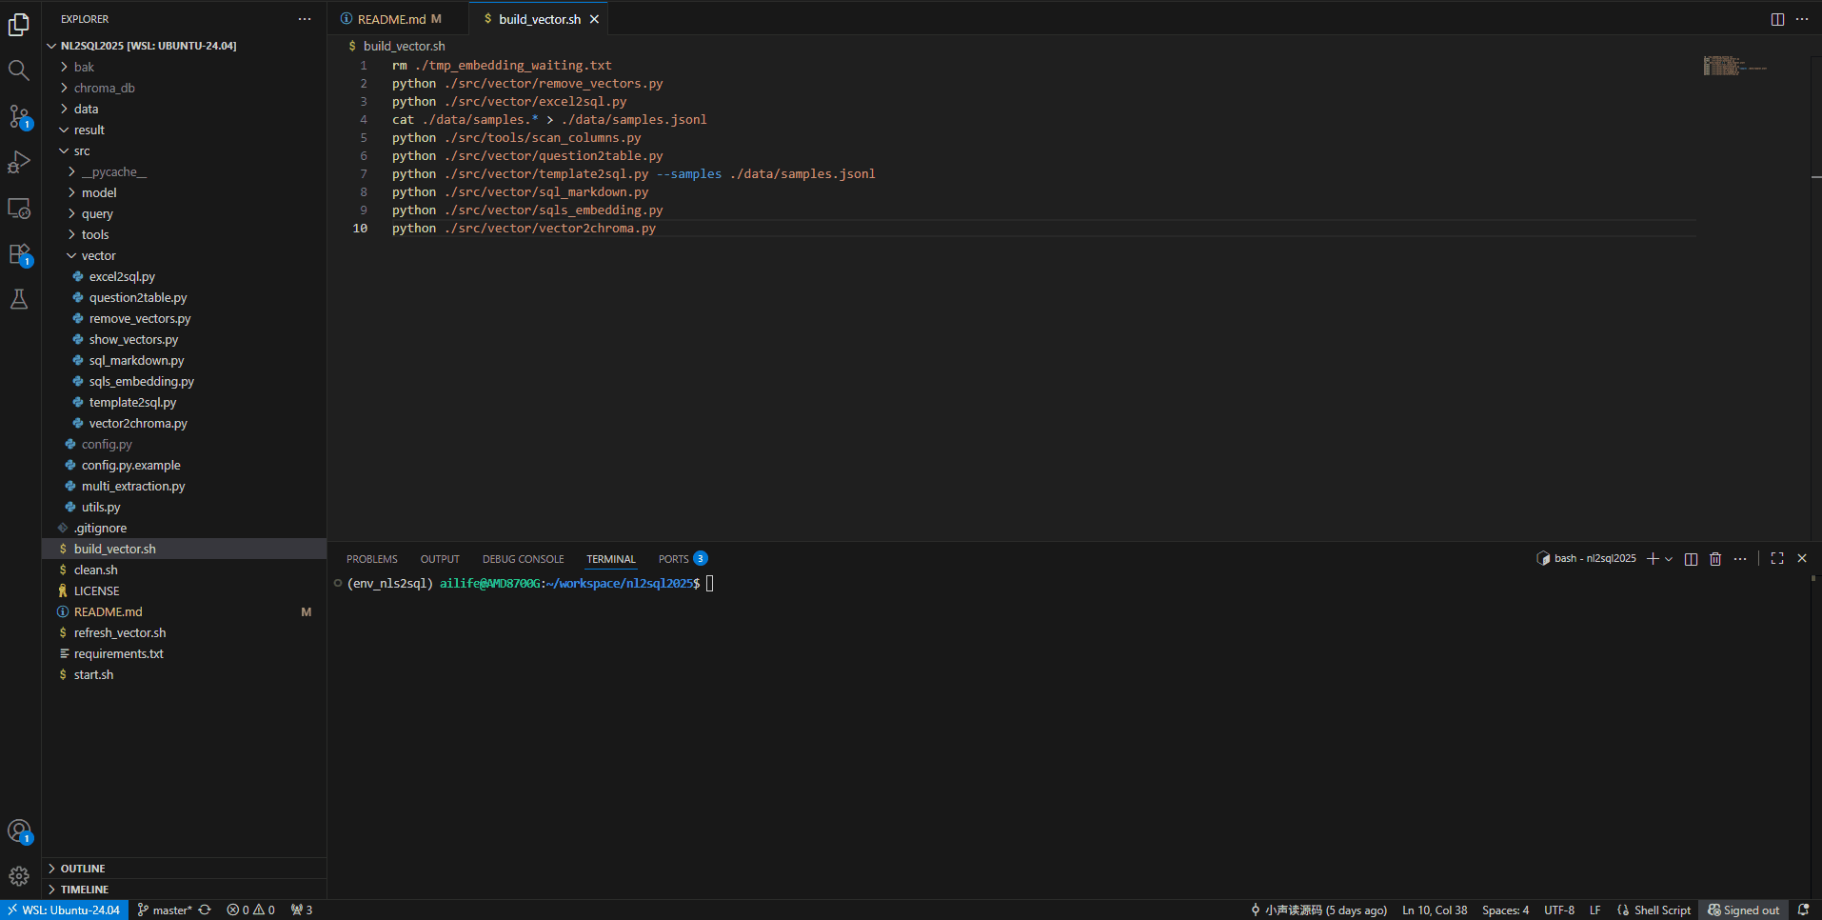Open terminal panel more actions ellipsis

(1740, 559)
